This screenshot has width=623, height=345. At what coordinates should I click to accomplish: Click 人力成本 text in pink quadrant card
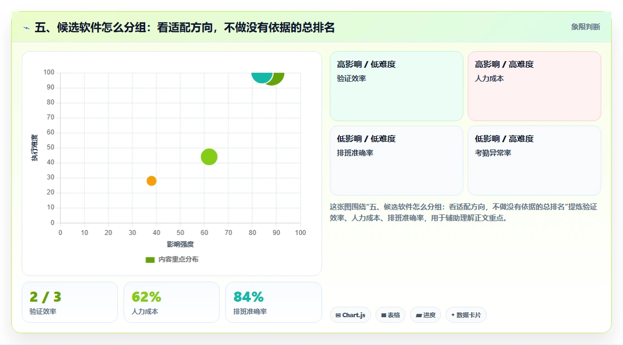point(489,78)
